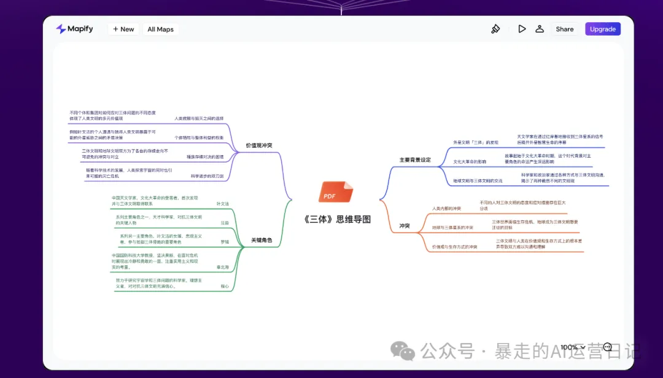Open the user account profile icon

click(x=540, y=29)
